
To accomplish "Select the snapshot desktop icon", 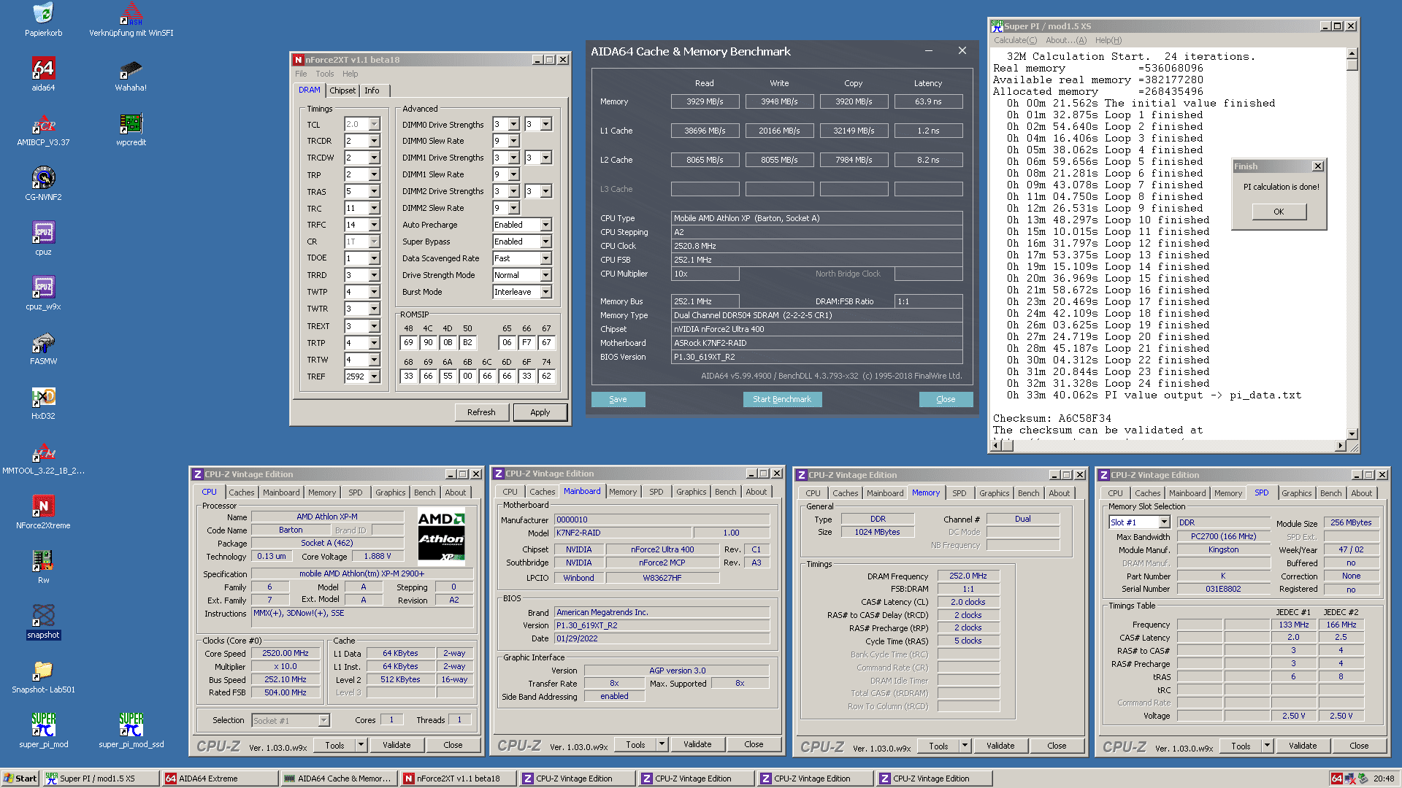I will (x=43, y=622).
